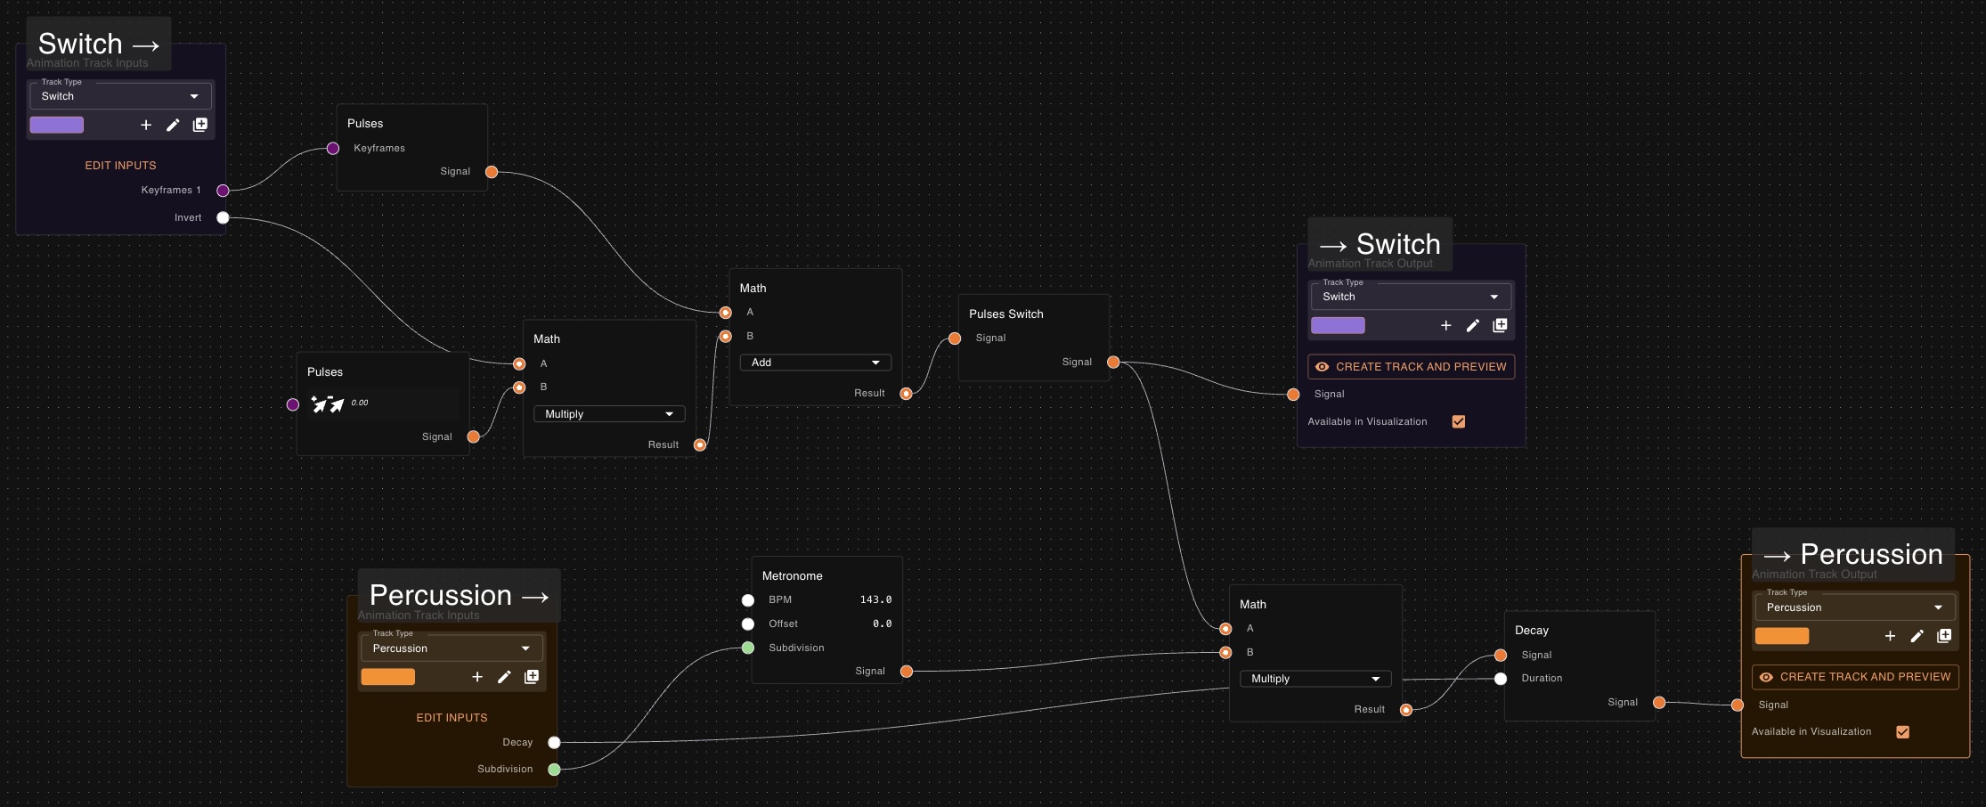Click the Subdivision input port on the Metronome node
Screen dimensions: 1986x807
pyautogui.click(x=747, y=648)
